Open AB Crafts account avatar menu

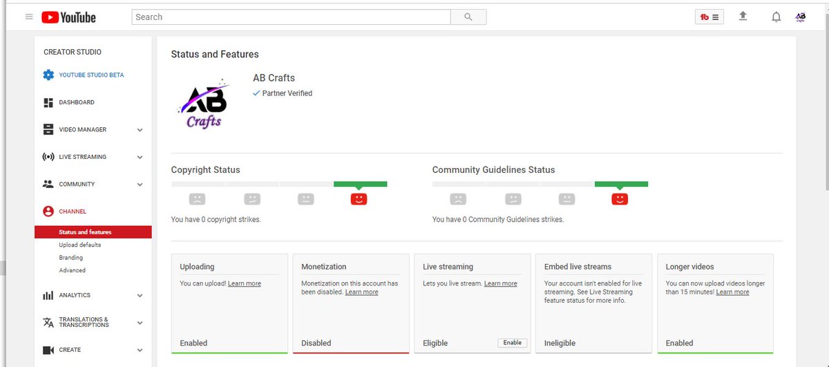click(801, 17)
